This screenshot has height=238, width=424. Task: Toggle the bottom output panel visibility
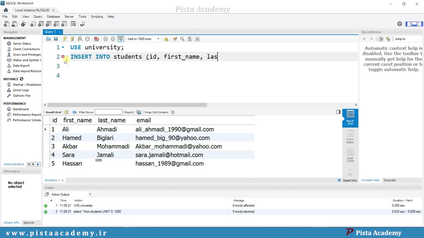tap(414, 24)
